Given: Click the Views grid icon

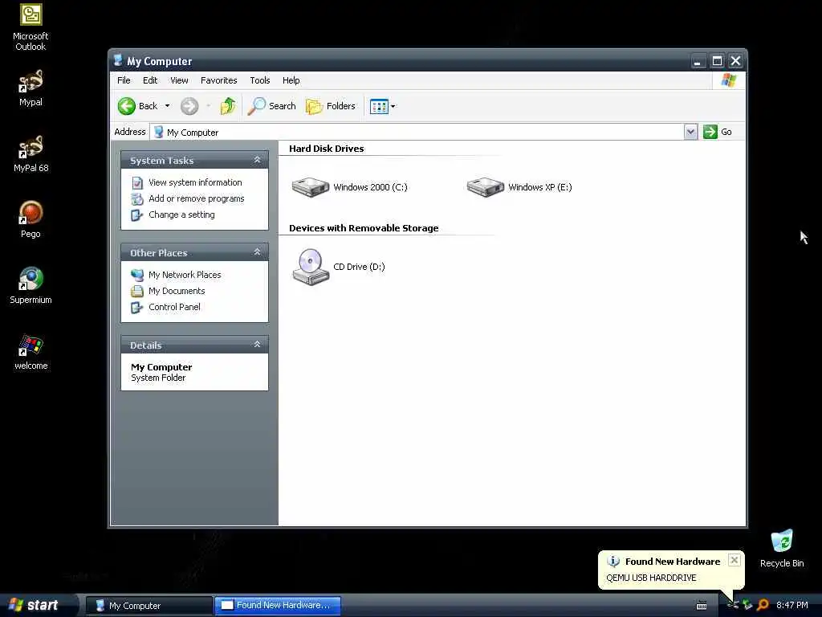Looking at the screenshot, I should coord(379,106).
